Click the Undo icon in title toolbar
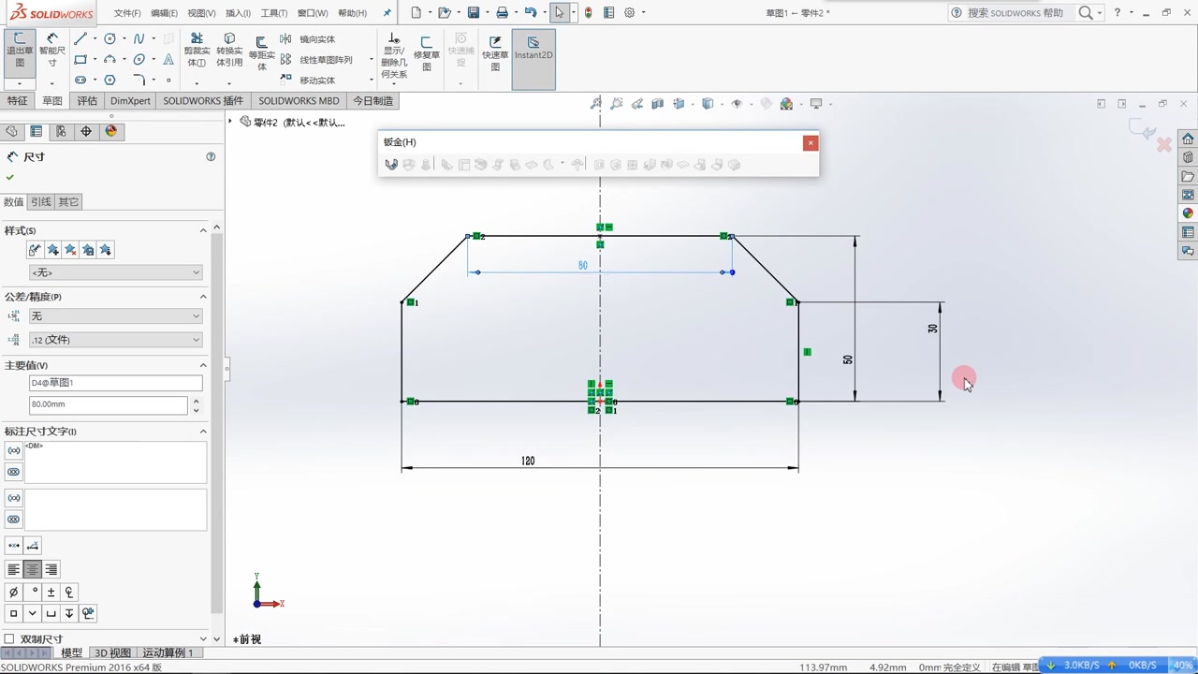The width and height of the screenshot is (1198, 674). pos(531,13)
